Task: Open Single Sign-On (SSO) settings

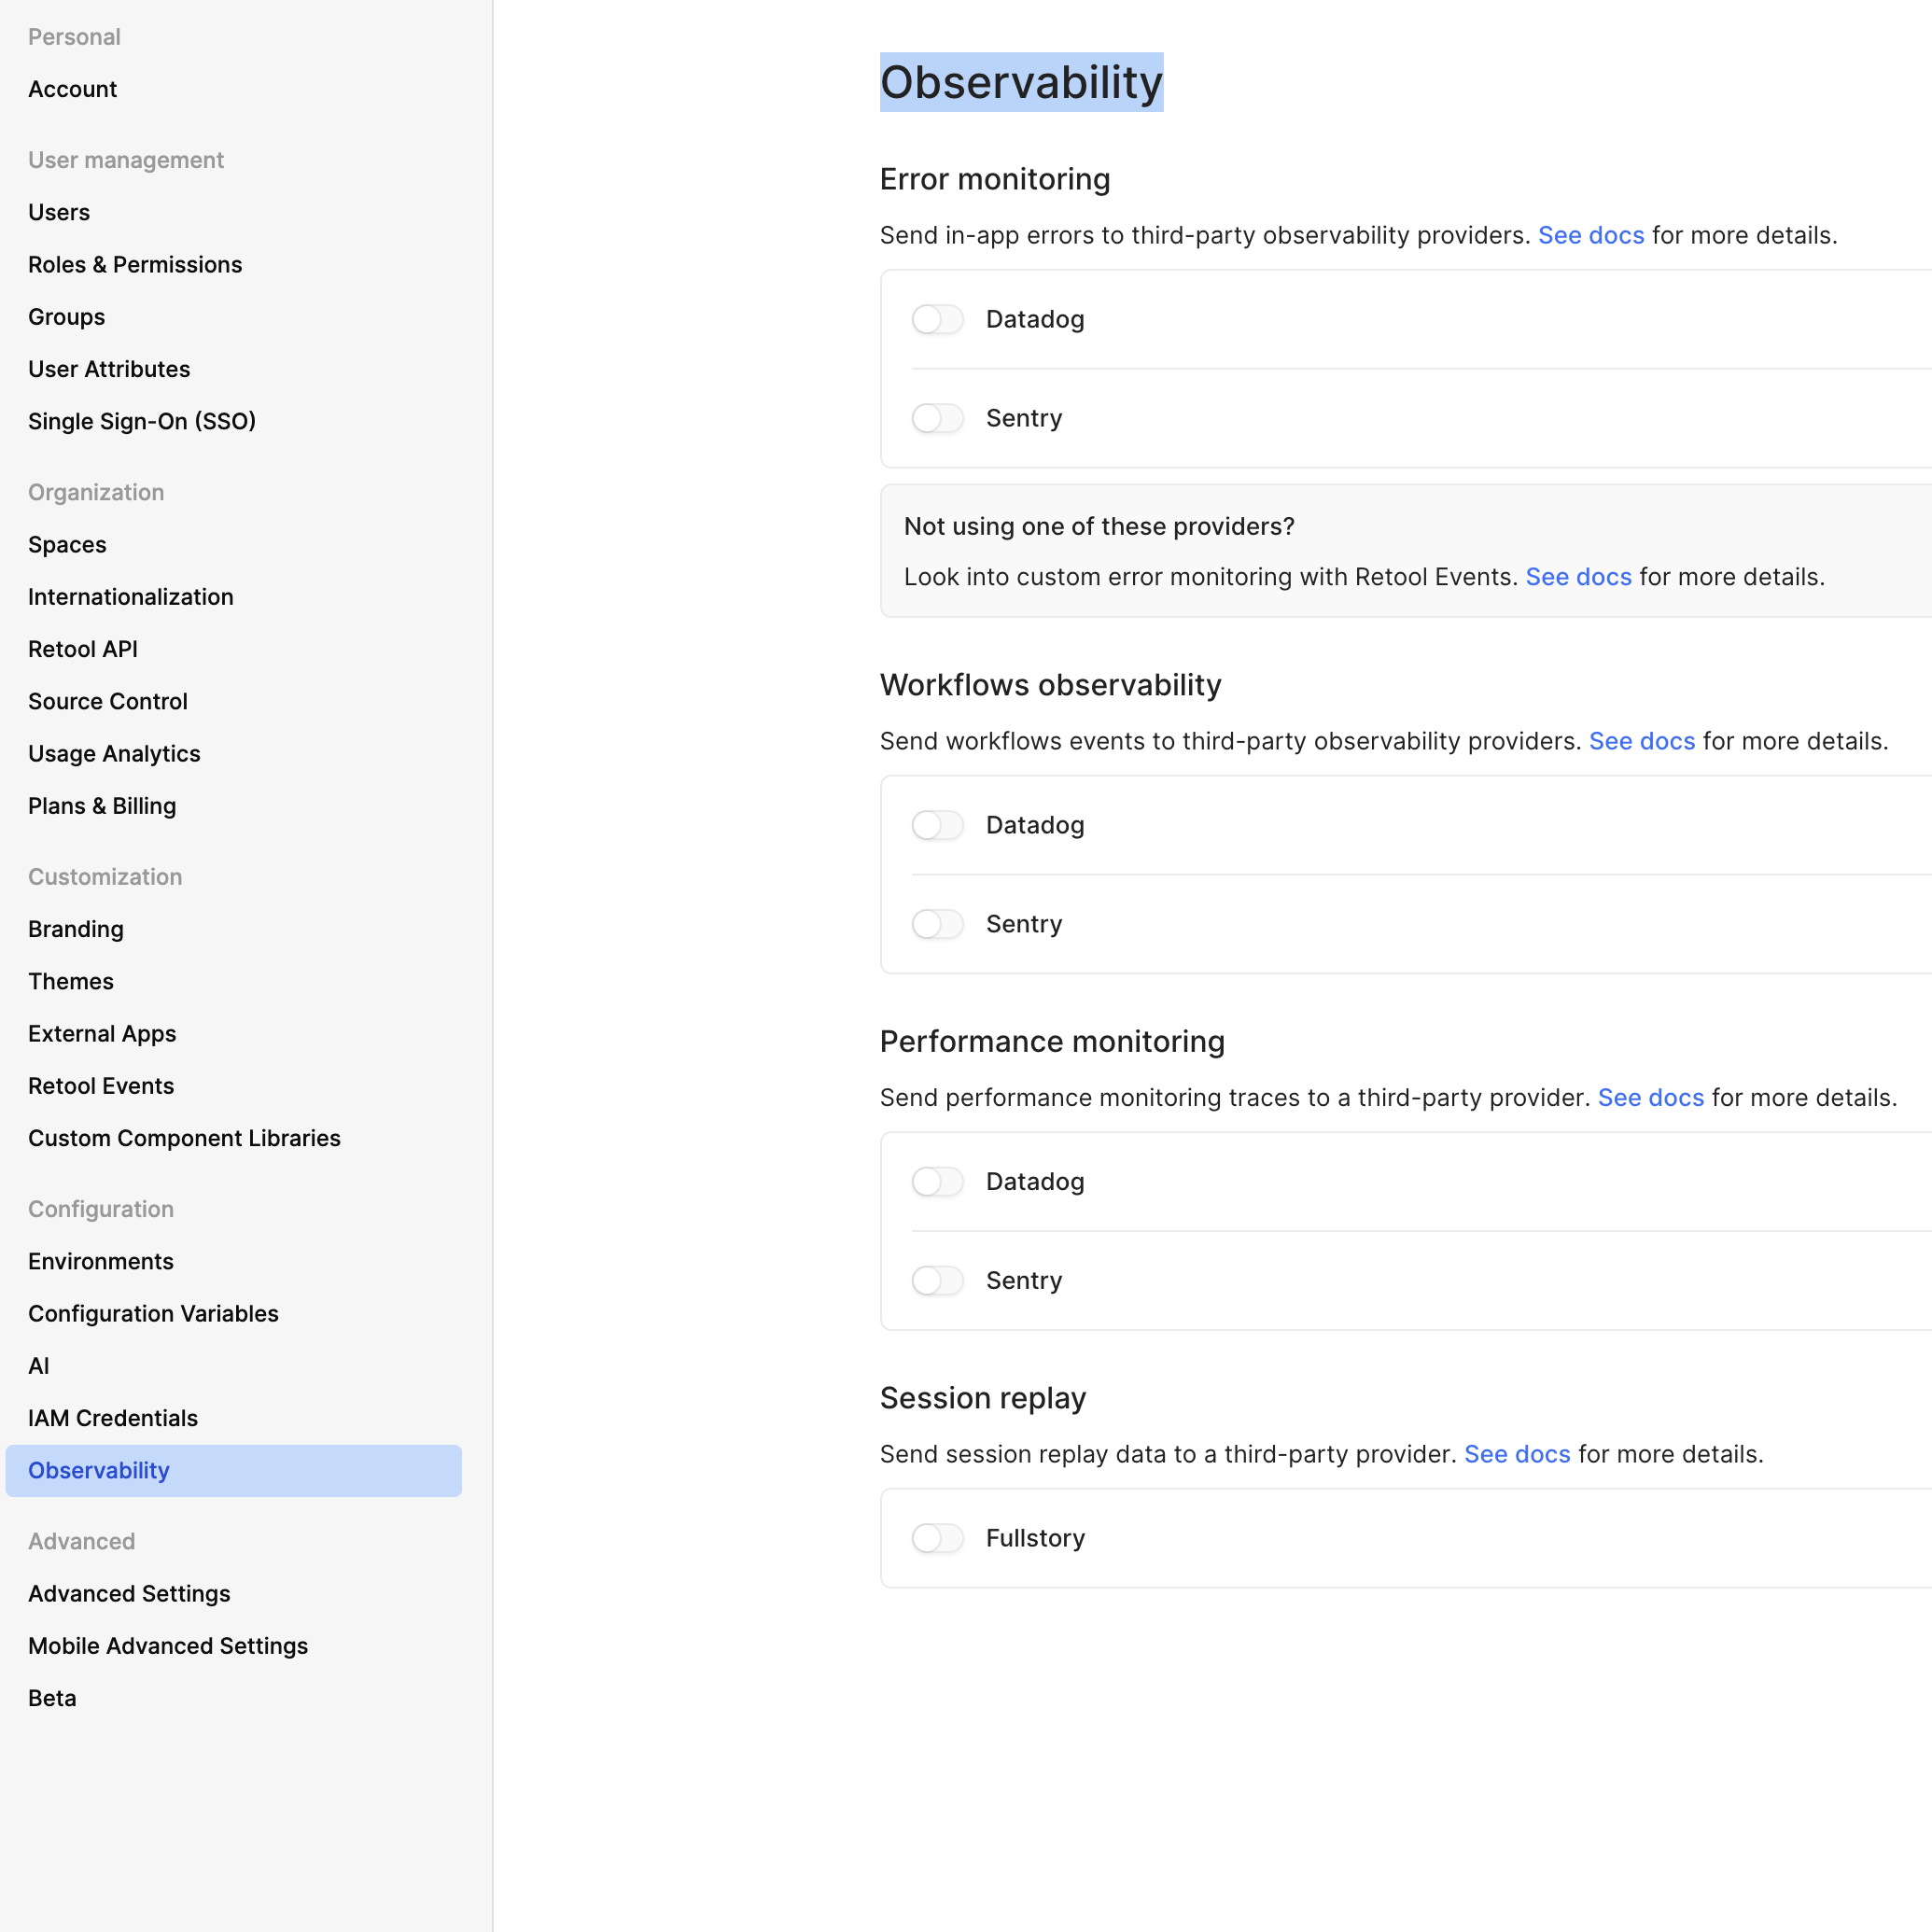Action: (x=142, y=421)
